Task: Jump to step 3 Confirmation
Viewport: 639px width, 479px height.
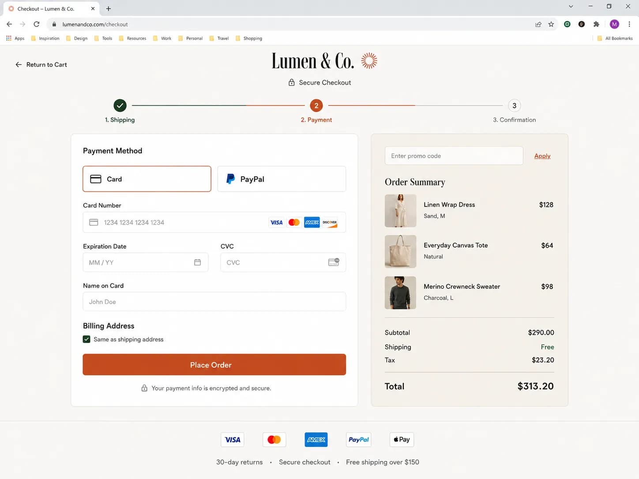Action: pyautogui.click(x=515, y=111)
